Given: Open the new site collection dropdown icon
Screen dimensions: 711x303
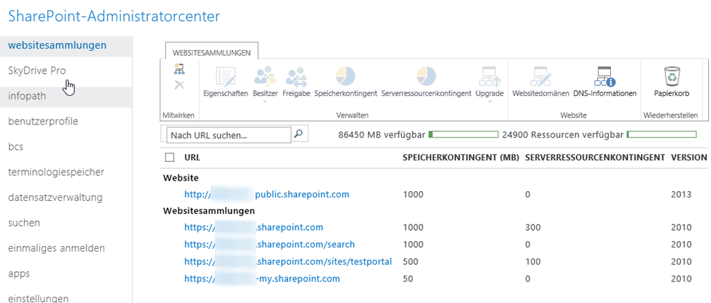Looking at the screenshot, I should (x=179, y=69).
